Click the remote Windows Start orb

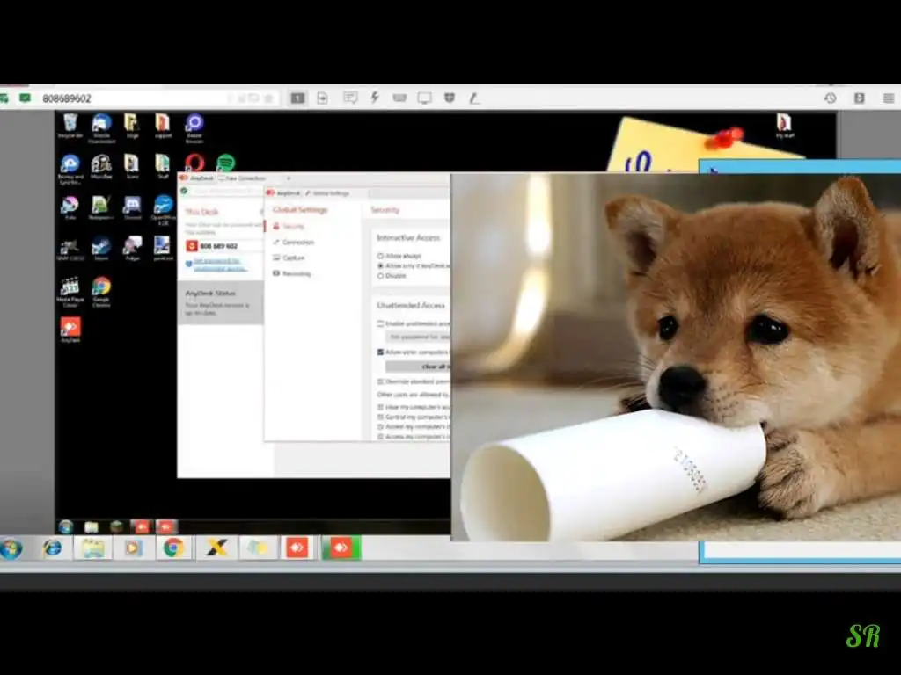[65, 526]
